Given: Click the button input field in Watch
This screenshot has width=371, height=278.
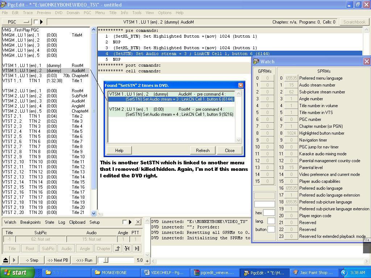Looking at the screenshot, I should coord(271,229).
